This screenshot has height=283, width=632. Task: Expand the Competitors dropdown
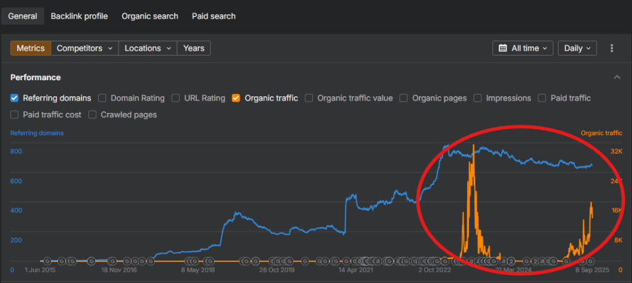85,48
